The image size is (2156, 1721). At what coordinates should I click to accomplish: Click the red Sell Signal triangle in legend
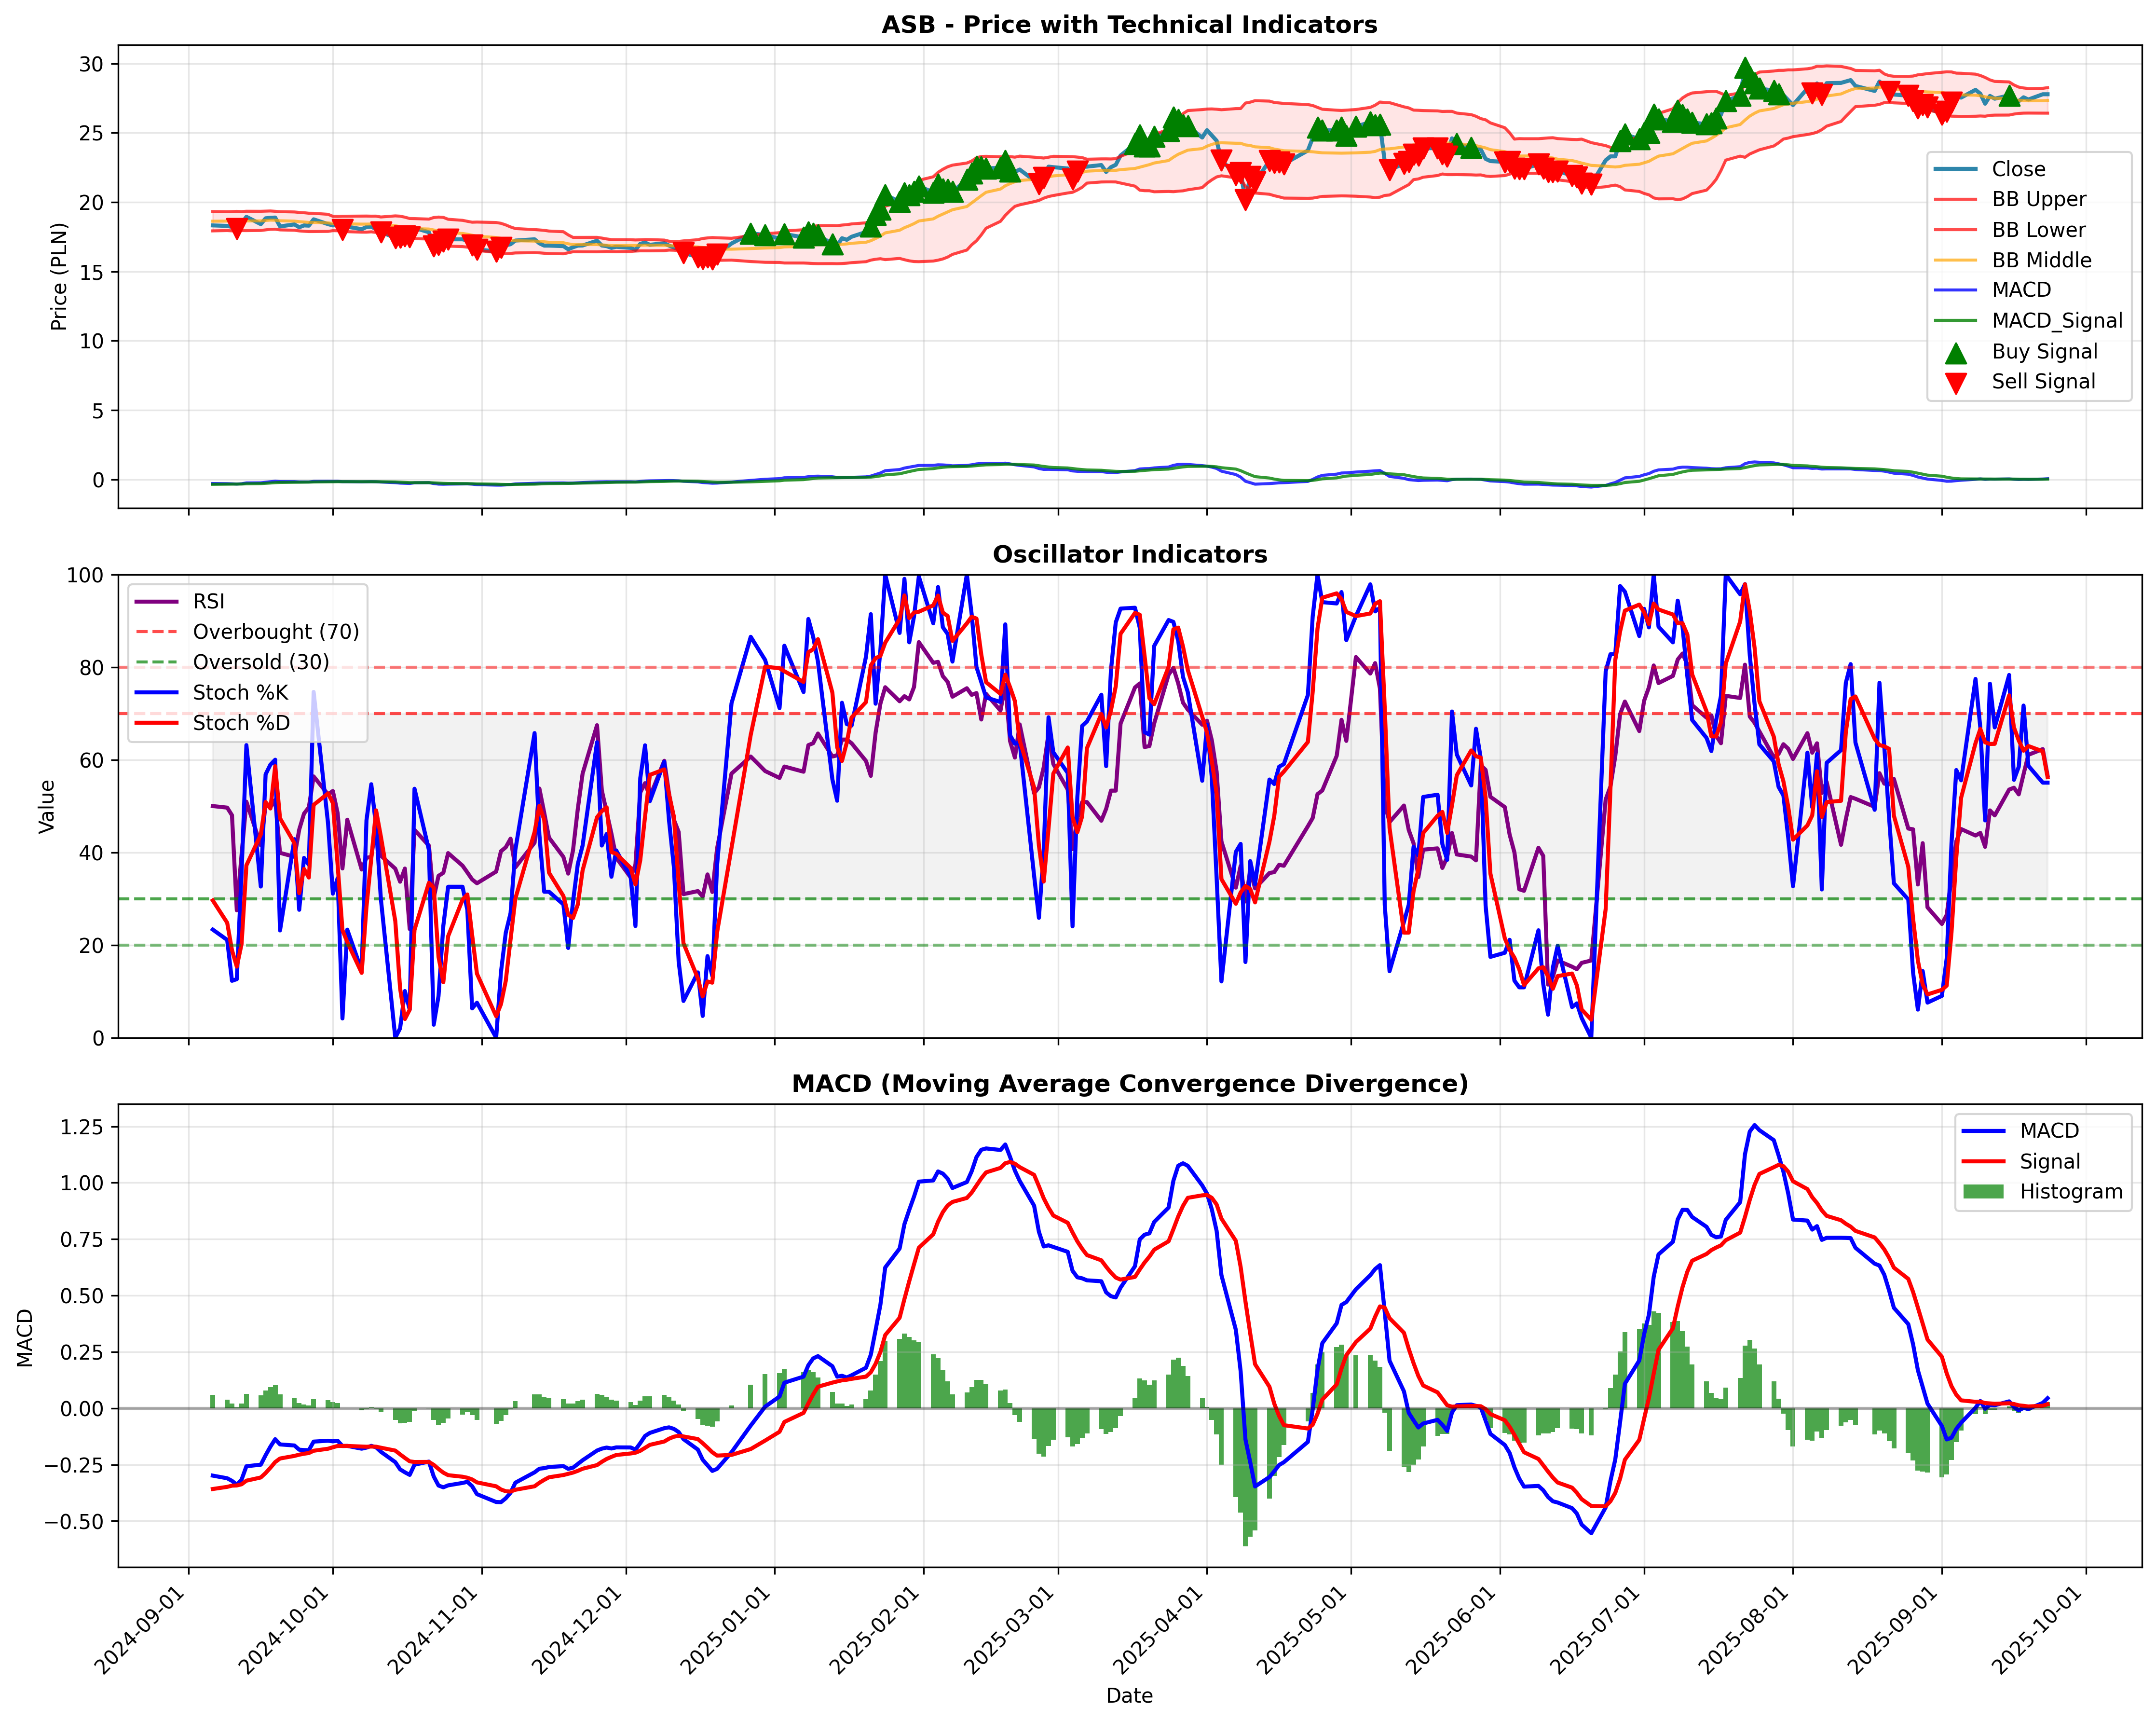[x=1956, y=382]
